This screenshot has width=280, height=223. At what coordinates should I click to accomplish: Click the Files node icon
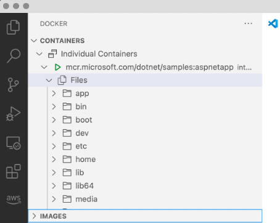pyautogui.click(x=62, y=80)
